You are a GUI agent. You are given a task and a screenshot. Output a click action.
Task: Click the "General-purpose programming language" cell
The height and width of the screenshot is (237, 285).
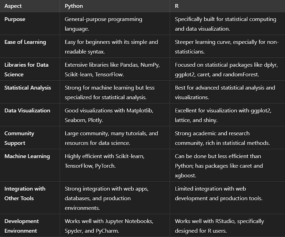[x=103, y=24]
